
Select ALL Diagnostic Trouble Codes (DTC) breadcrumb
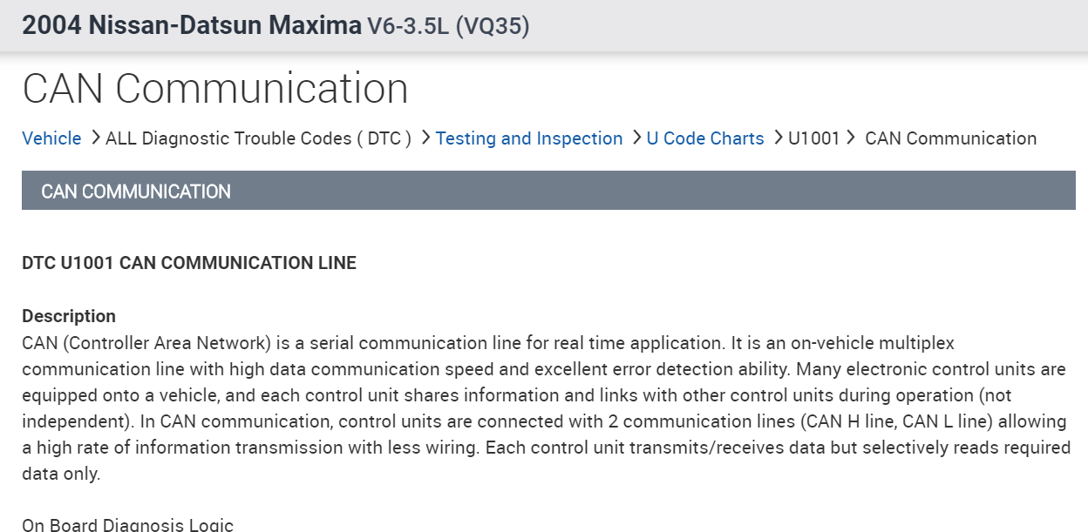(258, 138)
